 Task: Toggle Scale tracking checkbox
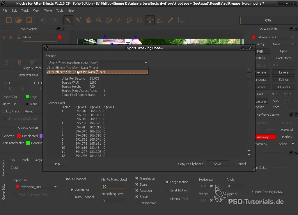[137, 184]
